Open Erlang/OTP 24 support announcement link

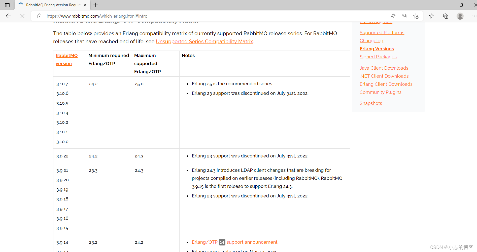click(234, 242)
